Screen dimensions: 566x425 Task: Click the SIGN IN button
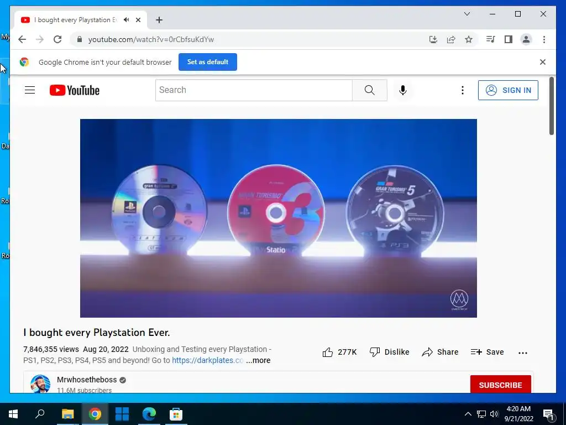[508, 90]
